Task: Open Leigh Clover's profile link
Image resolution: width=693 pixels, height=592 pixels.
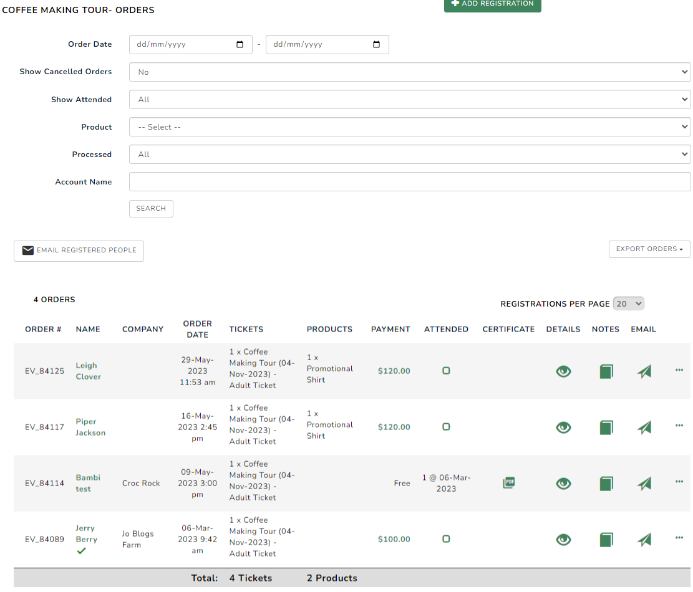Action: click(x=89, y=371)
